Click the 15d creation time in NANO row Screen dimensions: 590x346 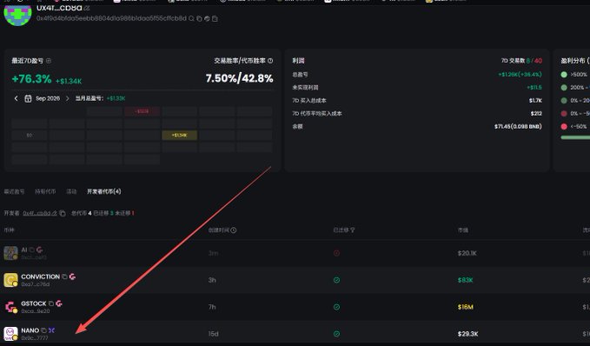[x=214, y=334]
